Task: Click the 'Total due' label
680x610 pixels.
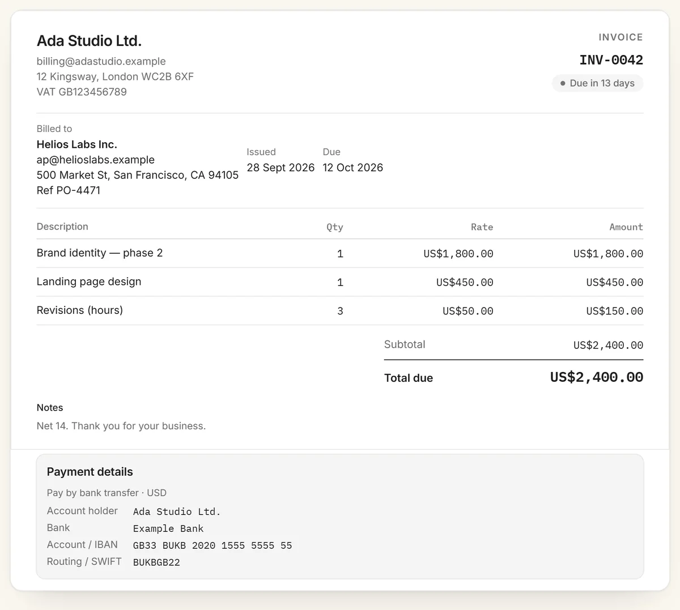Action: click(x=409, y=378)
